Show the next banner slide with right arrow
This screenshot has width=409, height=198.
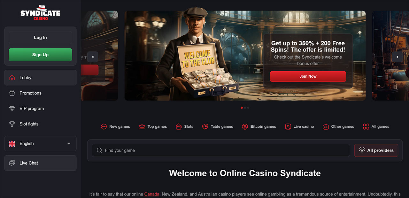tap(397, 57)
